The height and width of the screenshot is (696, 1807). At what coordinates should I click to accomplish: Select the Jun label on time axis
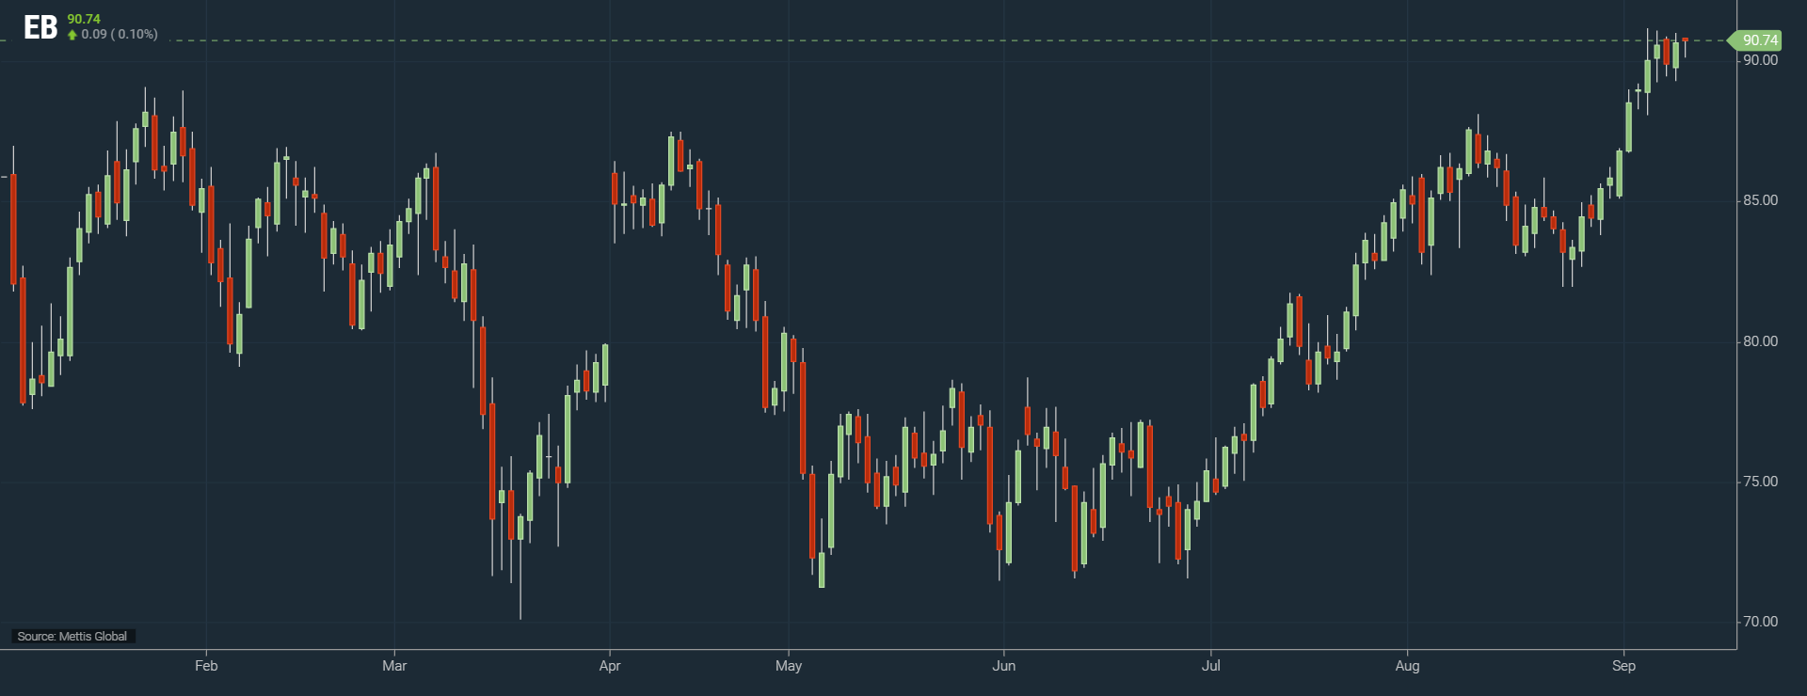point(1004,666)
